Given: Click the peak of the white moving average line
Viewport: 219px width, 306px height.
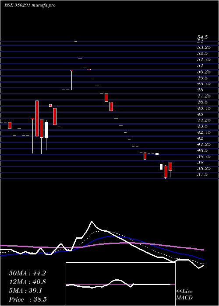Looking at the screenshot, I should [92, 222].
